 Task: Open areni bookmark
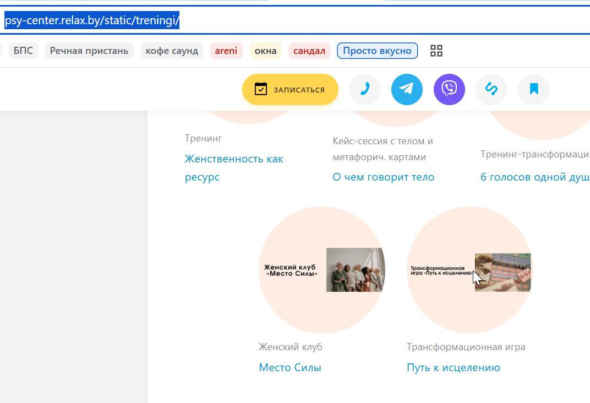(226, 51)
